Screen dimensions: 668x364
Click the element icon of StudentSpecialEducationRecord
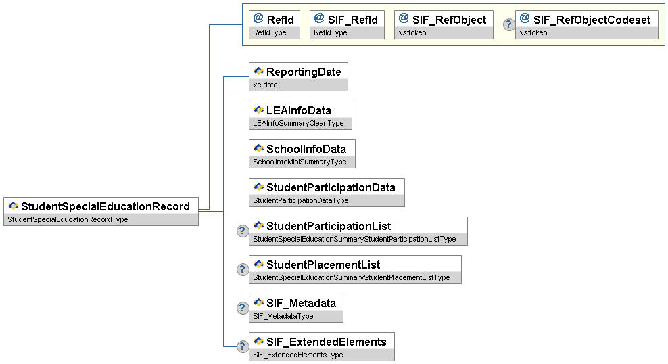[x=13, y=206]
